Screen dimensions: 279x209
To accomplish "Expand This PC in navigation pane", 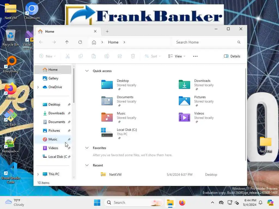I will 38,174.
